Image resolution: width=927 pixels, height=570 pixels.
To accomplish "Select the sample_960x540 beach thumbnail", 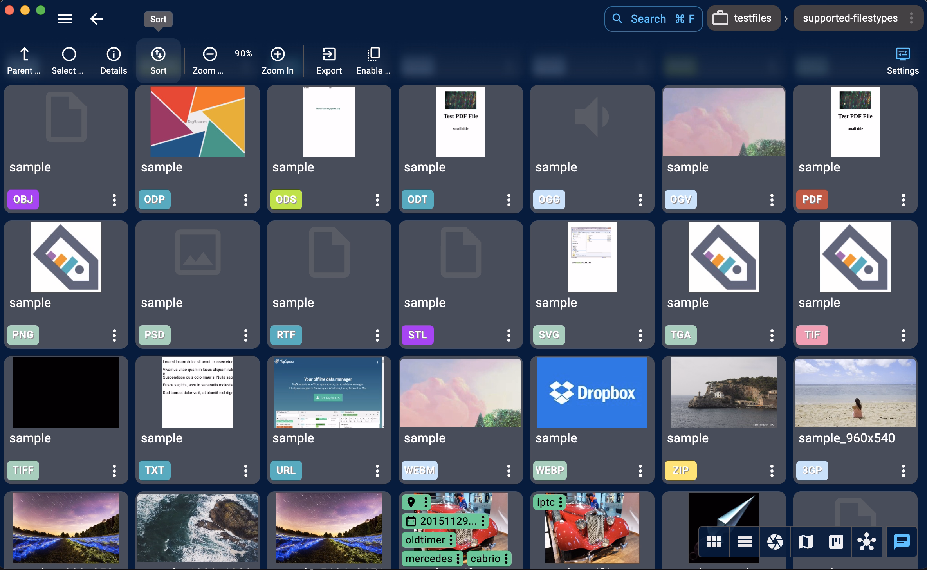I will (x=855, y=392).
